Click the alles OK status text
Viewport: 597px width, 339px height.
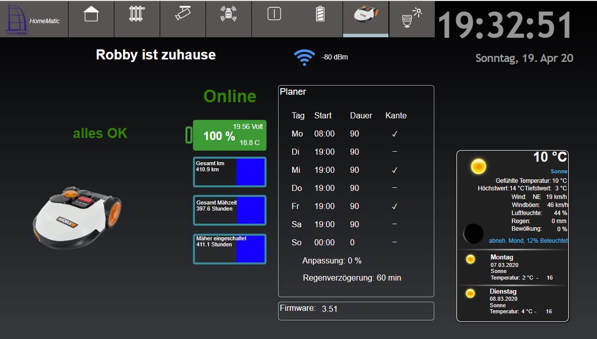100,133
